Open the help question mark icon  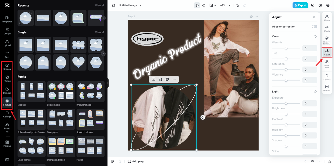320,5
